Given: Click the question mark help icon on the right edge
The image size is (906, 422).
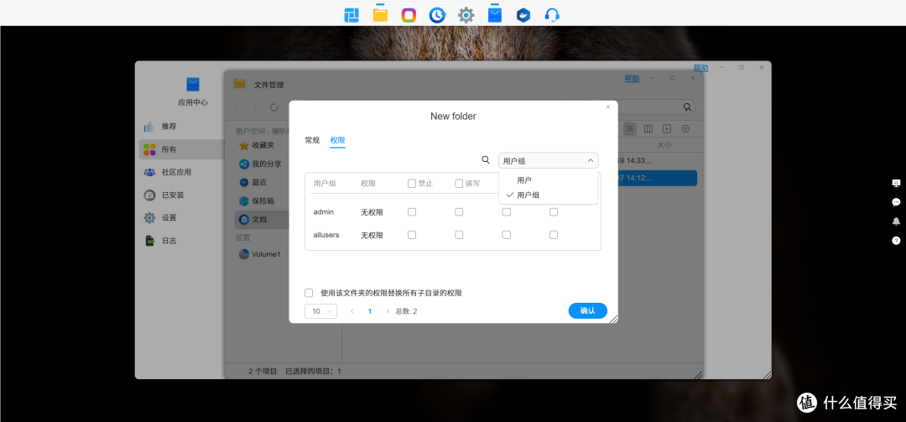Looking at the screenshot, I should click(896, 241).
